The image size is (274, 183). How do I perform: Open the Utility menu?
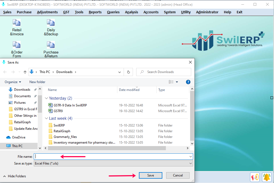pyautogui.click(x=186, y=12)
